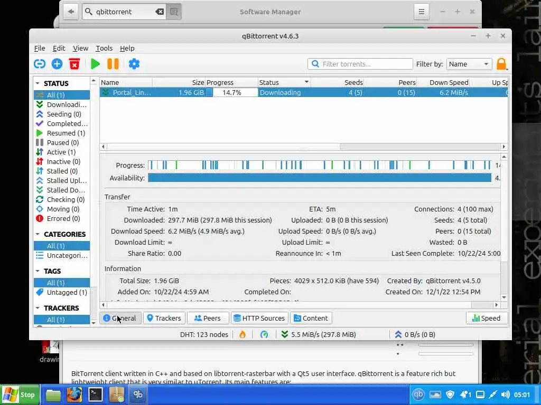The width and height of the screenshot is (541, 405).
Task: Open Firefox from the taskbar
Action: tap(74, 394)
